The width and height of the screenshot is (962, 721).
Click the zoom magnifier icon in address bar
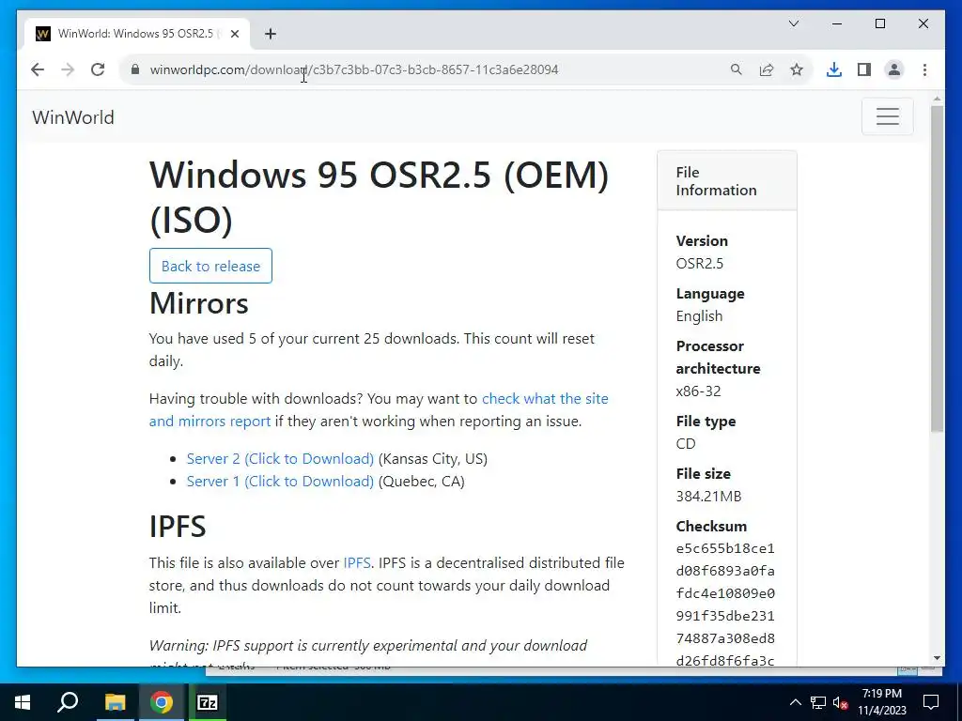(737, 69)
